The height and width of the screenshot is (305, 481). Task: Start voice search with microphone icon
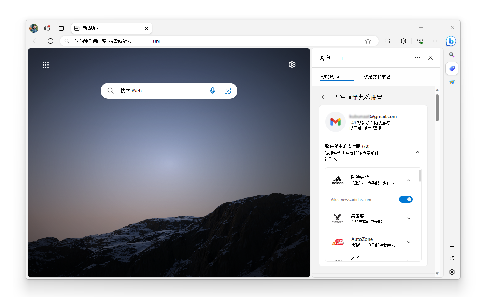pos(213,91)
